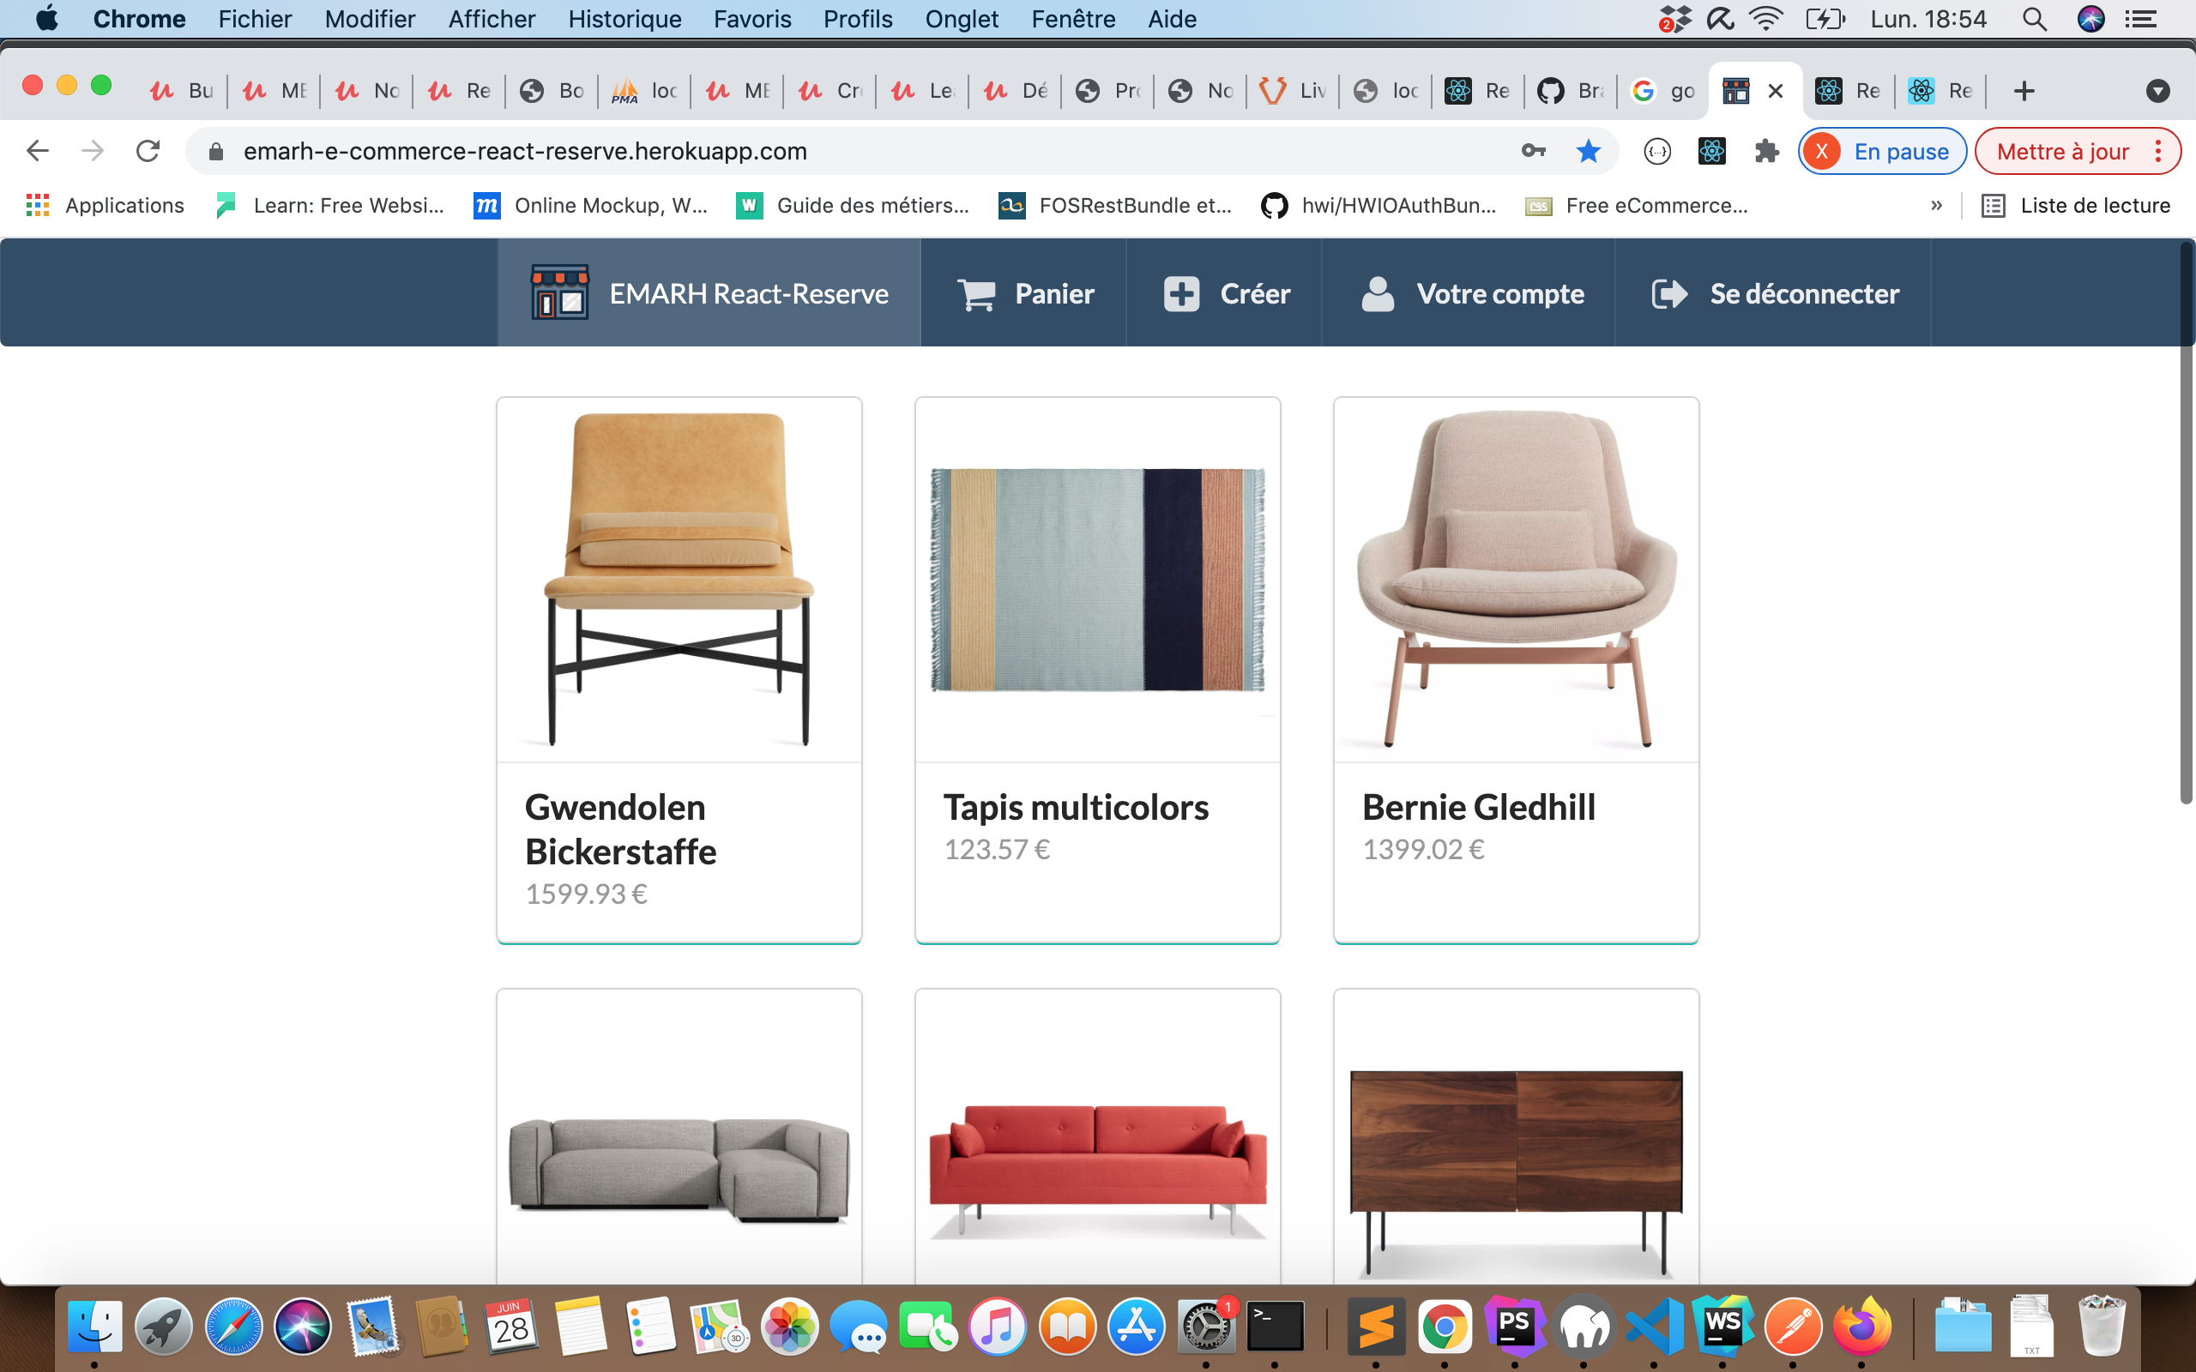Click the Spotlight search icon in menu bar
This screenshot has height=1372, width=2196.
2035,18
